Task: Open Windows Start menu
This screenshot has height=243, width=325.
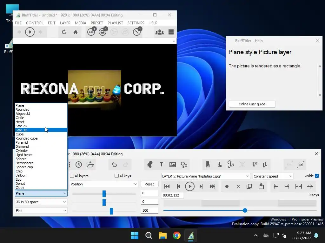Action: pos(135,235)
